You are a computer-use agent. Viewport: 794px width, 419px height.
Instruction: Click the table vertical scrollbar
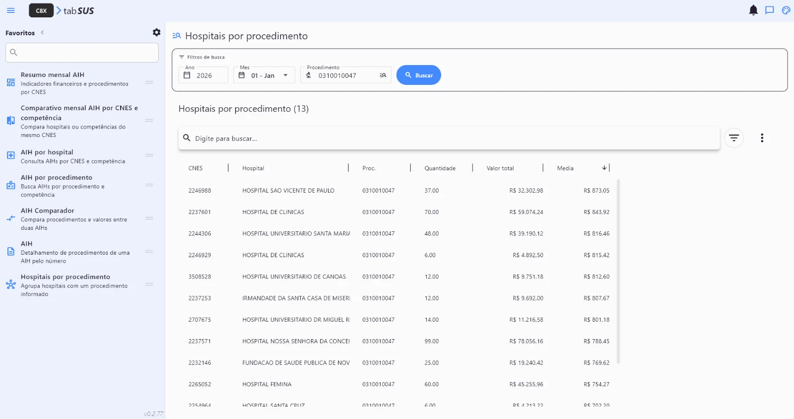click(x=618, y=272)
